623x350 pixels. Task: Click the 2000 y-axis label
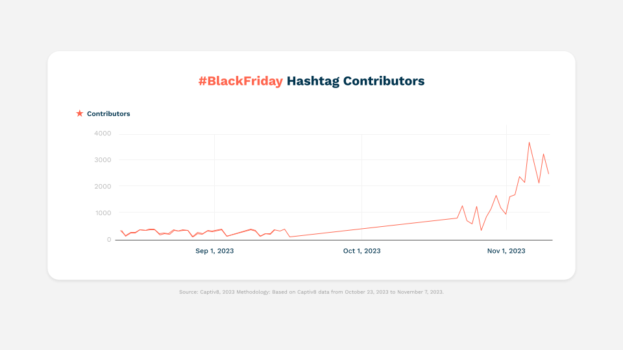(103, 187)
